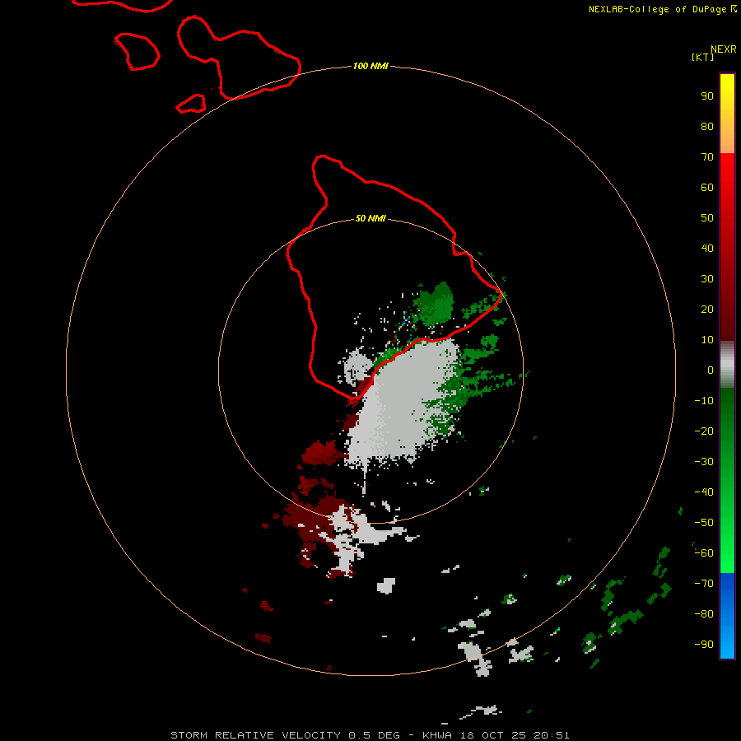Click the 20 value on the velocity scale
The image size is (741, 741).
coord(707,309)
